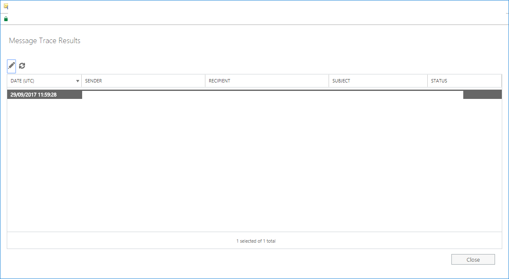The height and width of the screenshot is (279, 509).
Task: Click the mail envelope window icon
Action: (6, 6)
